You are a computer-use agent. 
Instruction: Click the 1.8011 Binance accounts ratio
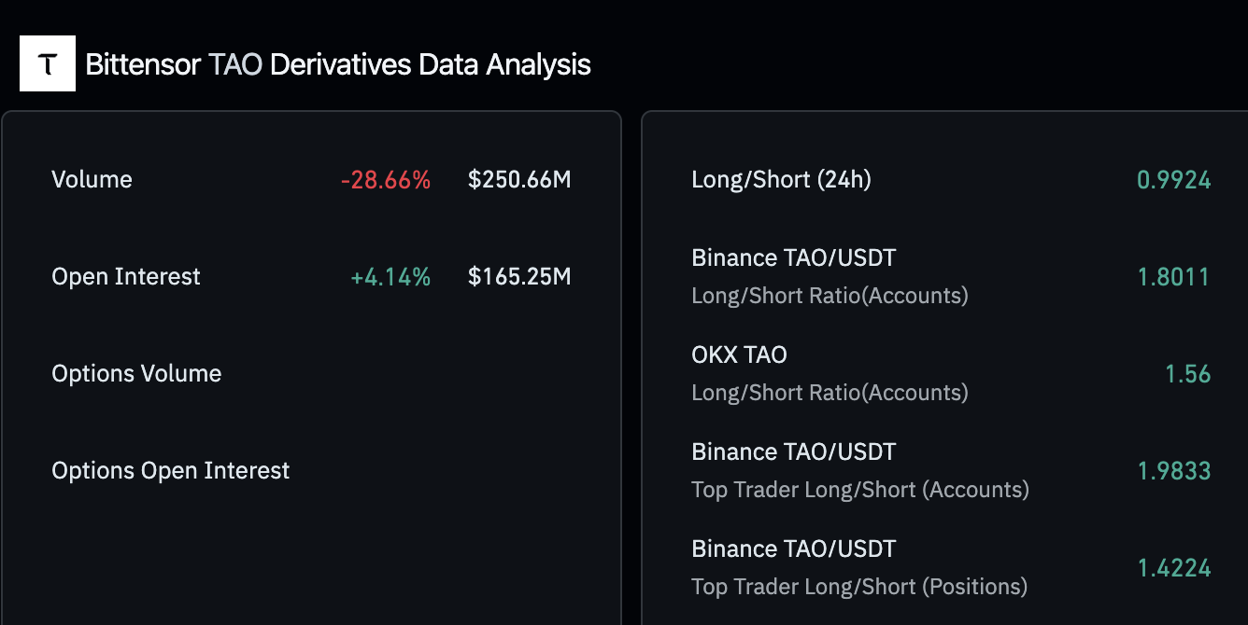1173,277
